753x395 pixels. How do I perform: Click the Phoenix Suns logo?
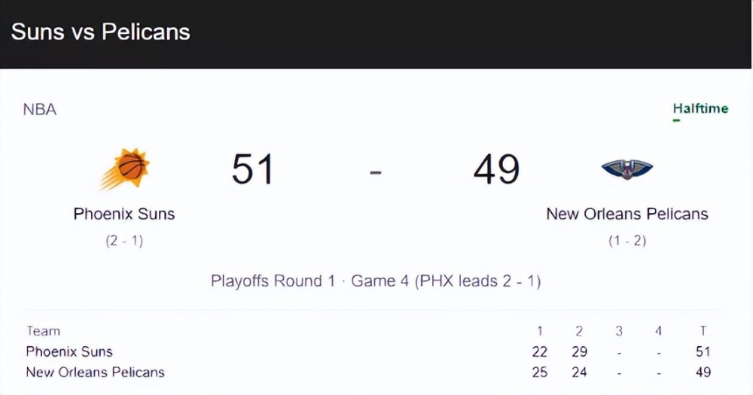(x=125, y=169)
